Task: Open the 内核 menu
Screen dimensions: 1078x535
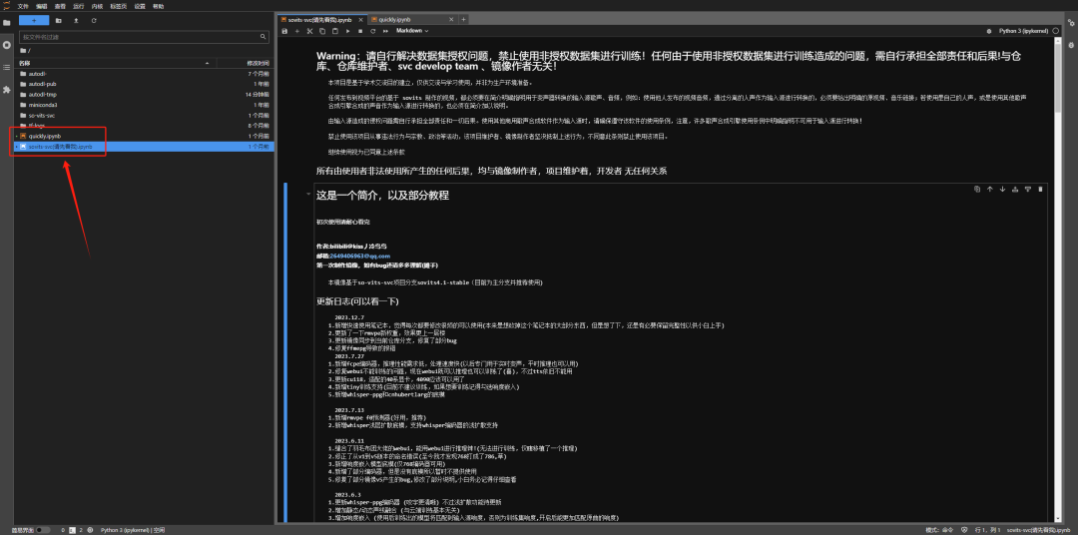Action: [x=97, y=6]
